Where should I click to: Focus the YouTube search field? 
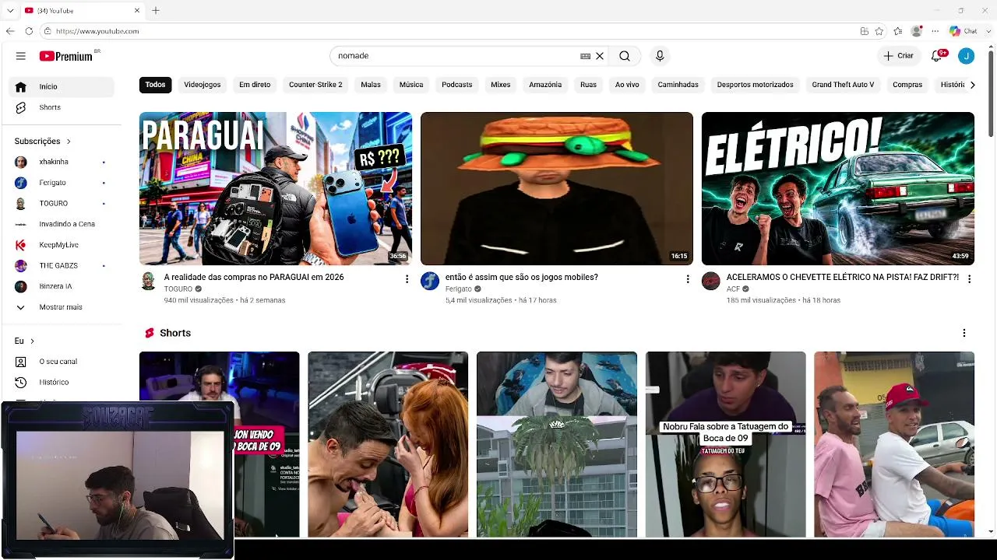click(x=455, y=56)
